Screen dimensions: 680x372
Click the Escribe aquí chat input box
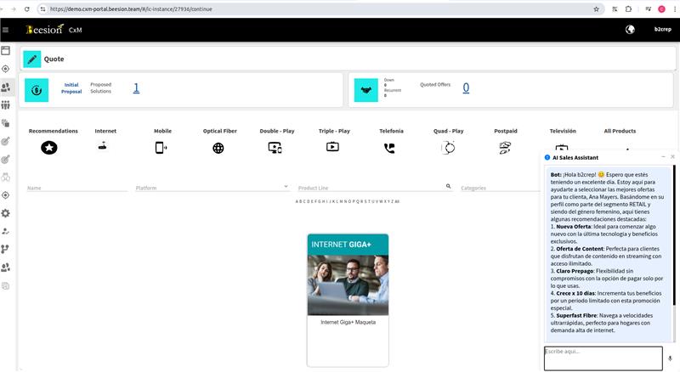coord(603,358)
